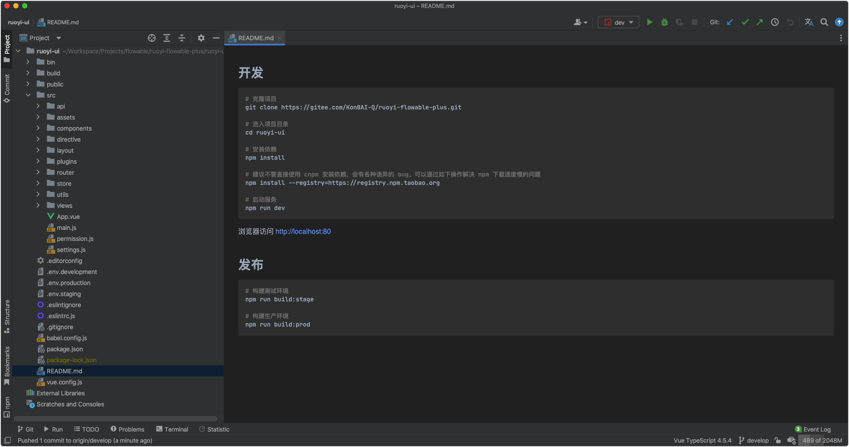Open Search Everywhere magnifier
This screenshot has height=447, width=849.
[x=824, y=22]
